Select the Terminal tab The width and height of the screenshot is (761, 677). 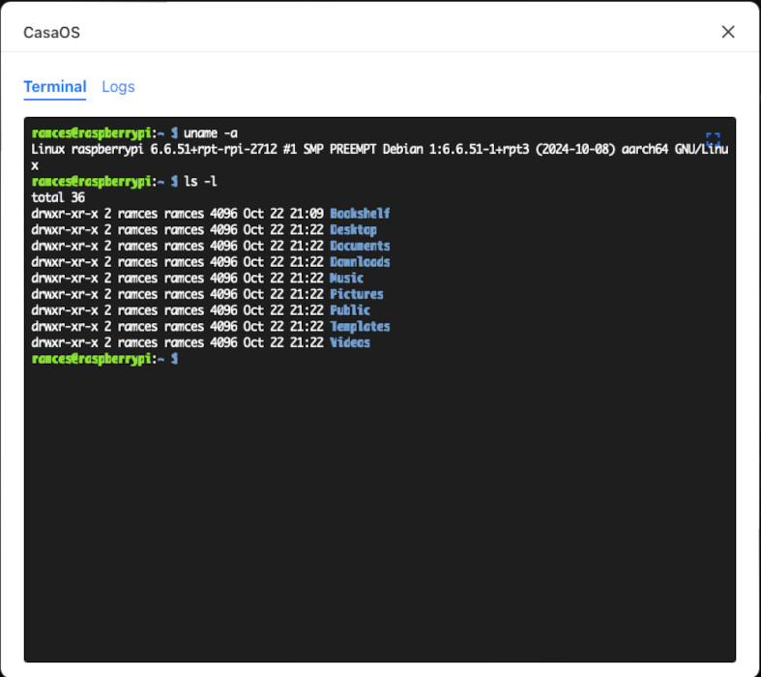55,87
